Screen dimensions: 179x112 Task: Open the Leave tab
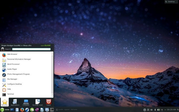click(x=48, y=102)
